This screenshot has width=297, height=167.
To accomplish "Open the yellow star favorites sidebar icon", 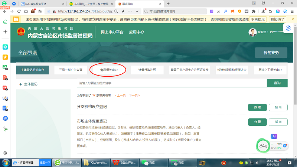I will [x=5, y=57].
